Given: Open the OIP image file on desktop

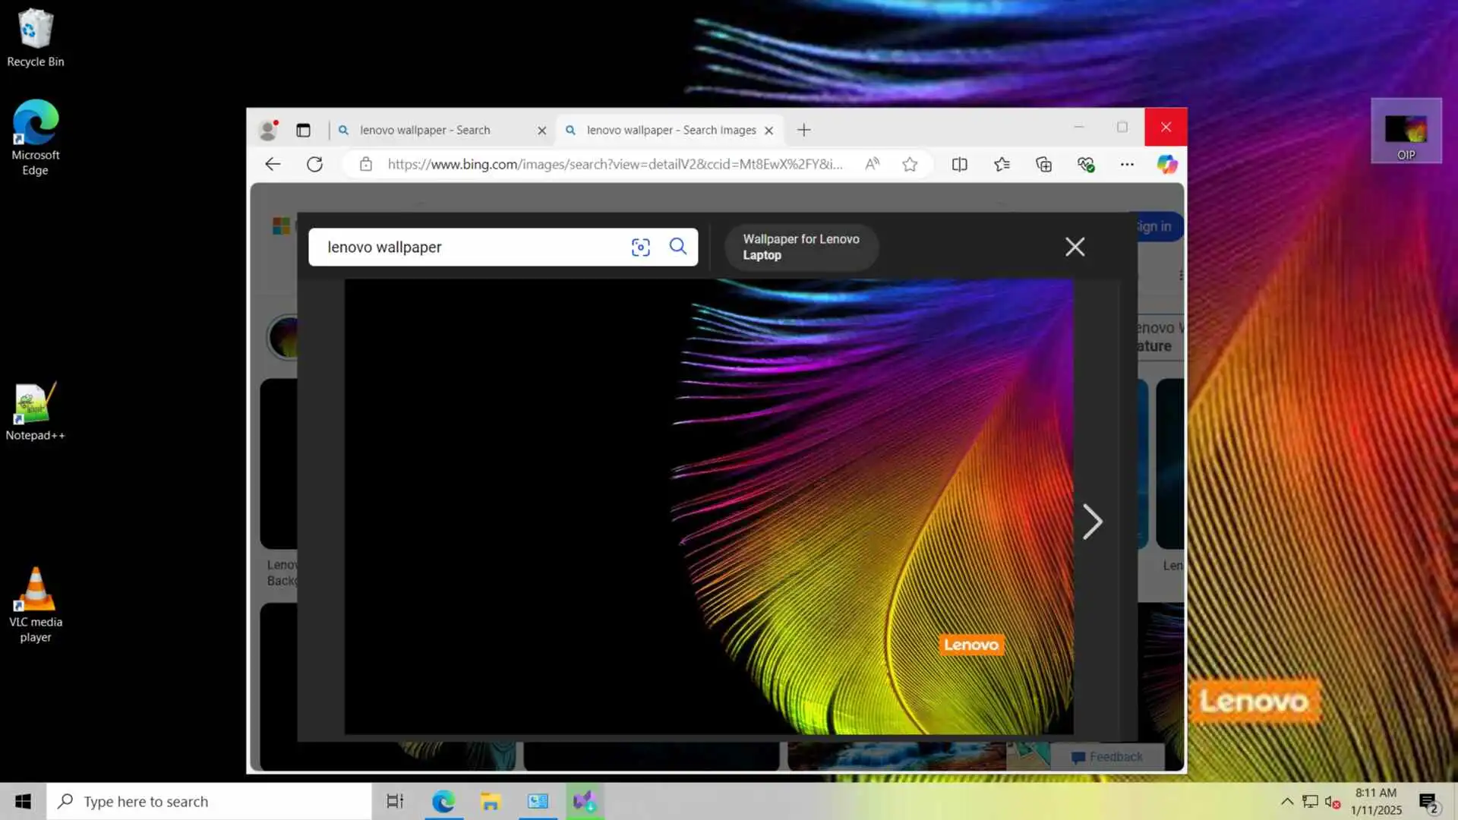Looking at the screenshot, I should (1406, 131).
